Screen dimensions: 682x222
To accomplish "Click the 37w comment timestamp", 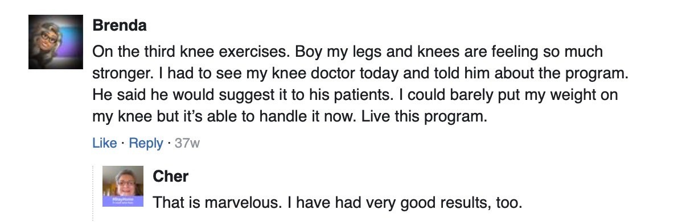I will (187, 143).
